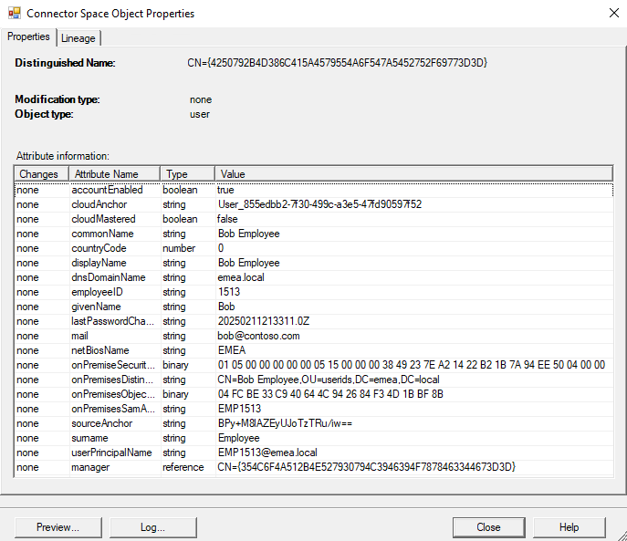Click the givenName value Bob
The image size is (627, 541).
tap(226, 307)
